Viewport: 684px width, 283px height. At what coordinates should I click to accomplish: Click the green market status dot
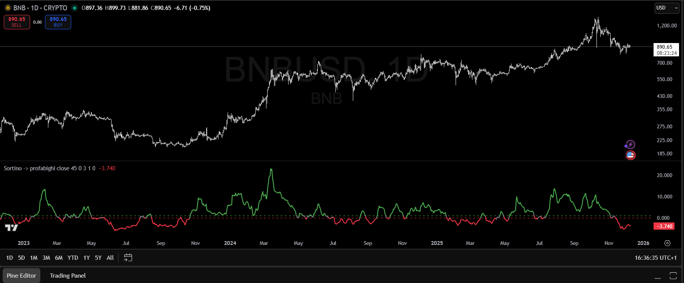pyautogui.click(x=75, y=8)
